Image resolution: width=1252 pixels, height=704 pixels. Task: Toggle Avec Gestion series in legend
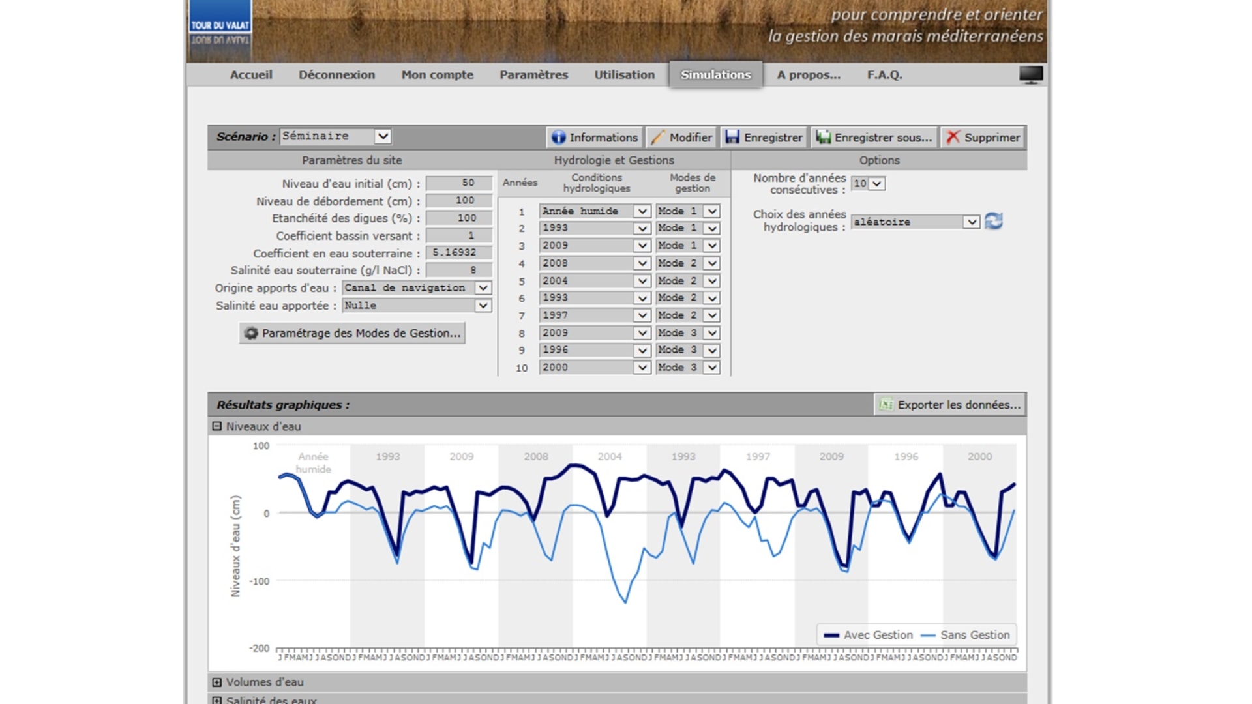[877, 635]
